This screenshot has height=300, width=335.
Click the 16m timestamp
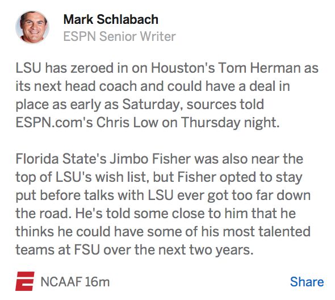pyautogui.click(x=97, y=282)
